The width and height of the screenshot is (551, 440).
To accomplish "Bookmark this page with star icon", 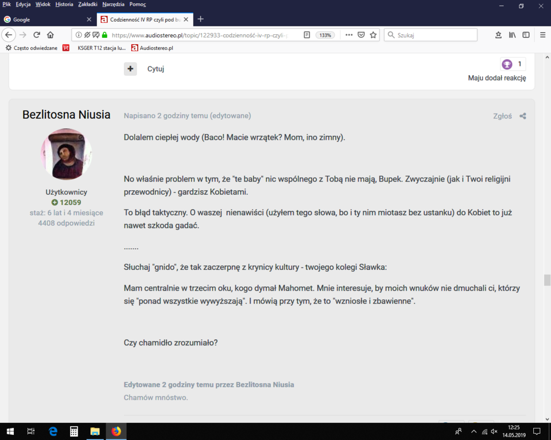I will (373, 35).
